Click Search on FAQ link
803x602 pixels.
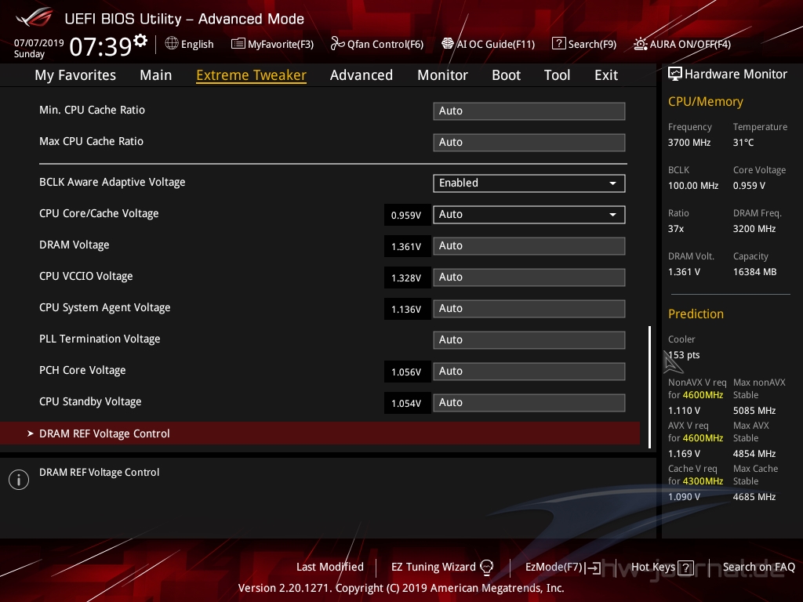758,567
